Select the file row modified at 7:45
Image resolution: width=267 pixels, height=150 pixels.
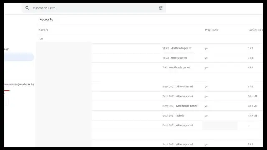click(149, 67)
